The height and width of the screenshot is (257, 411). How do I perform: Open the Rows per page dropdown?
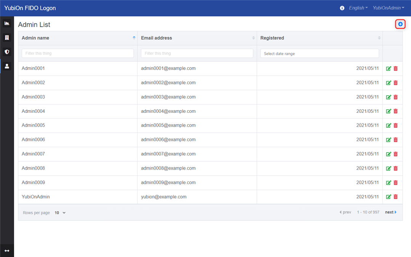[60, 213]
